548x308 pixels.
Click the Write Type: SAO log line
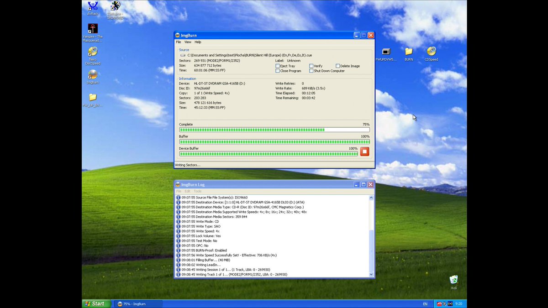click(200, 226)
